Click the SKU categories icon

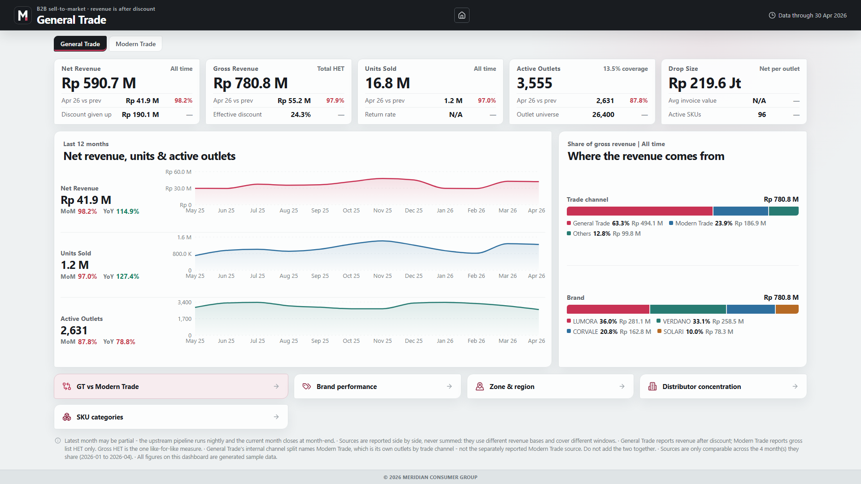tap(67, 417)
